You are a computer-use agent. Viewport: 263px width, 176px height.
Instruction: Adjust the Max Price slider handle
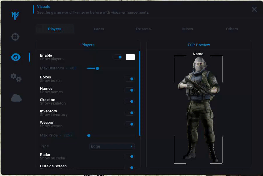(x=89, y=136)
